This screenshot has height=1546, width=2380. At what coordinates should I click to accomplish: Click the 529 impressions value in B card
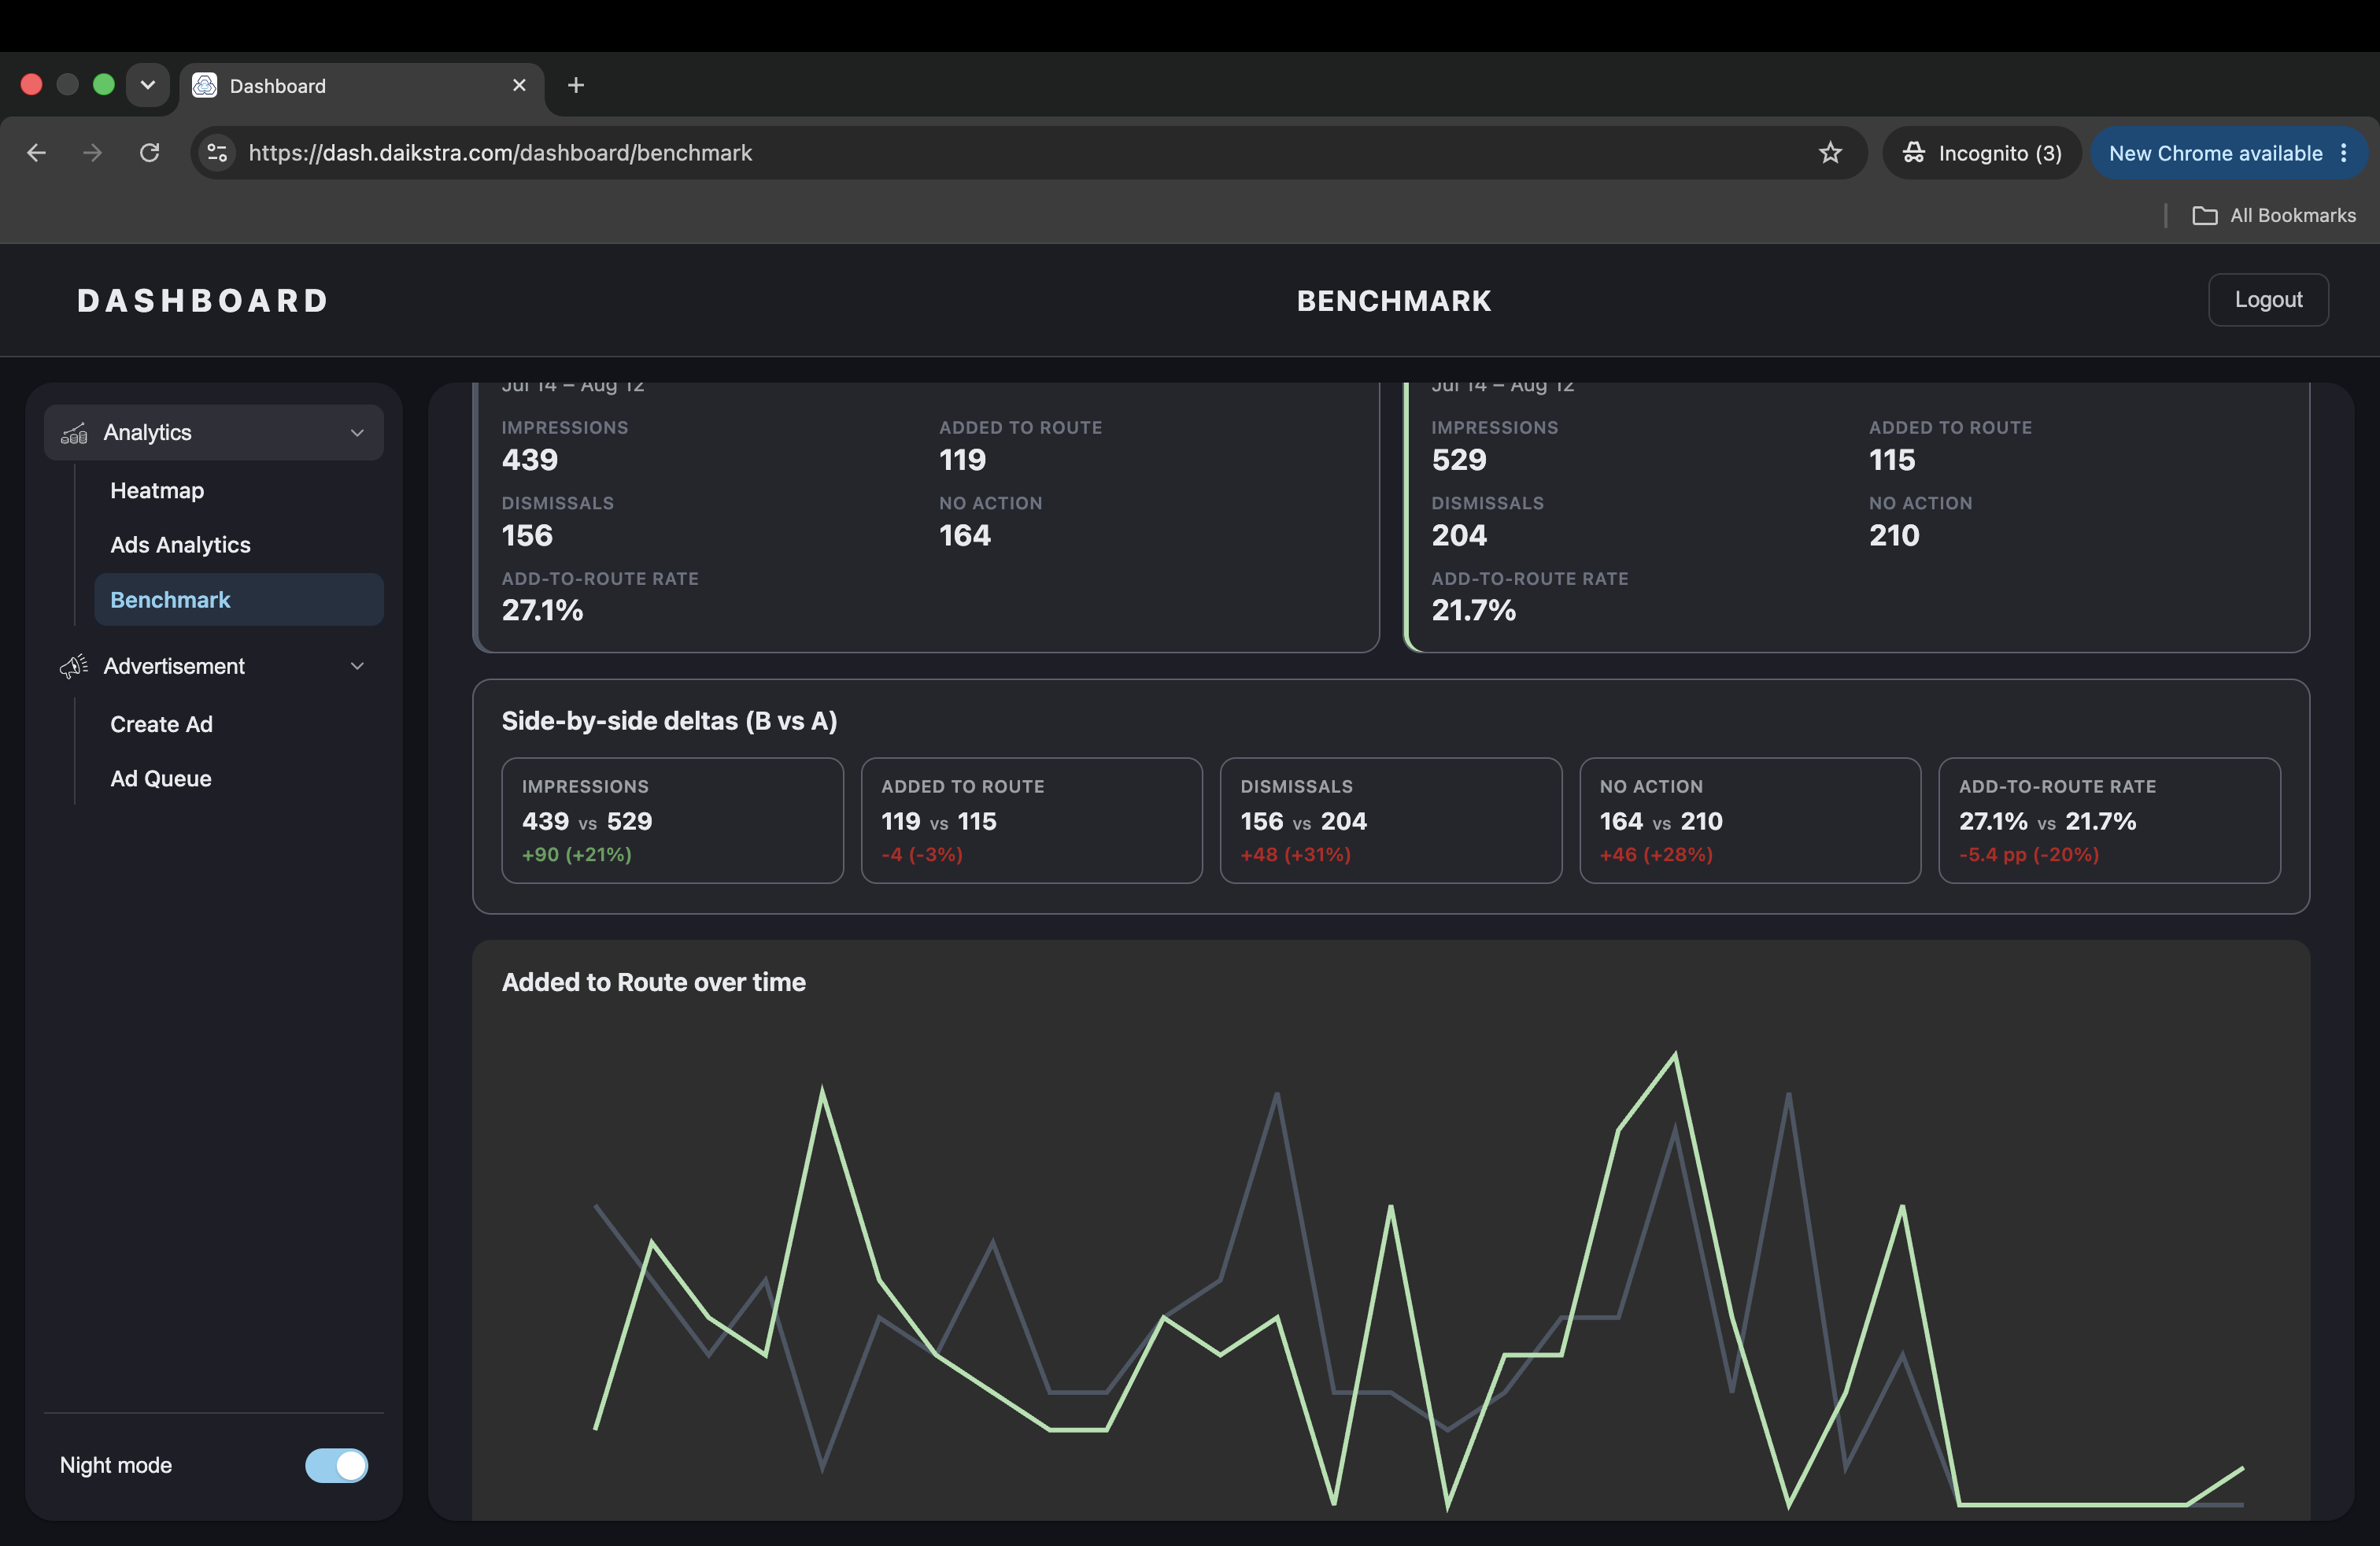(1459, 460)
